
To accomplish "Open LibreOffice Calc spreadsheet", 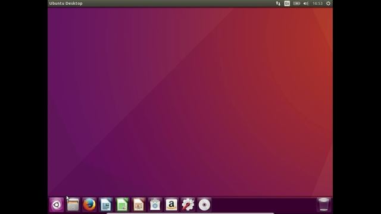I will pos(122,204).
